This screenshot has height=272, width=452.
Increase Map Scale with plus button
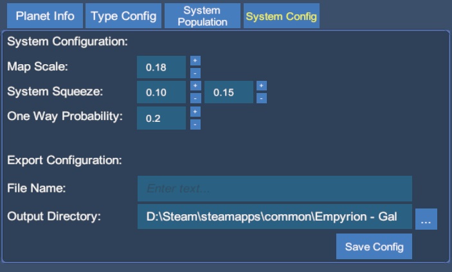(x=195, y=61)
